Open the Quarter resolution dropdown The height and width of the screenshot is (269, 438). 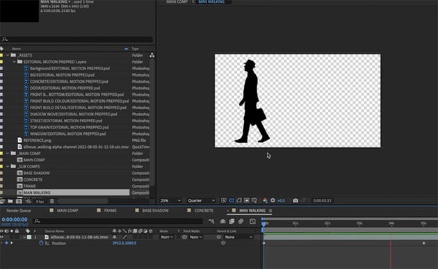202,201
